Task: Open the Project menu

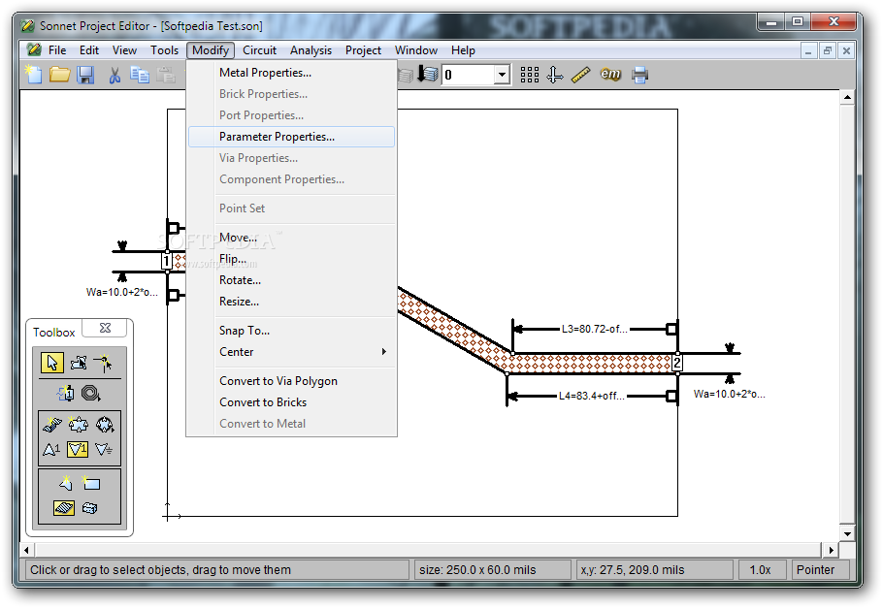Action: (363, 50)
